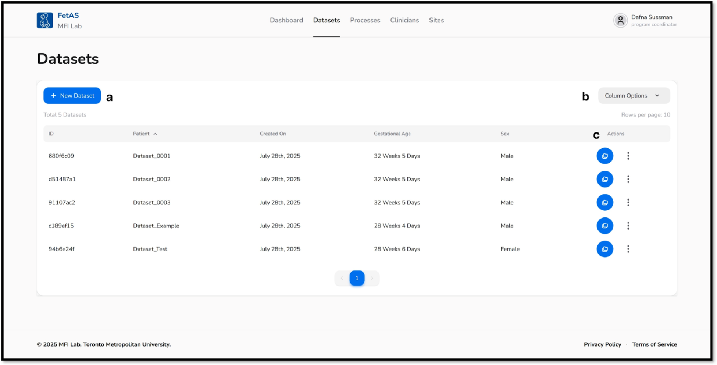
Task: Expand the Column Options dropdown
Action: (x=634, y=96)
